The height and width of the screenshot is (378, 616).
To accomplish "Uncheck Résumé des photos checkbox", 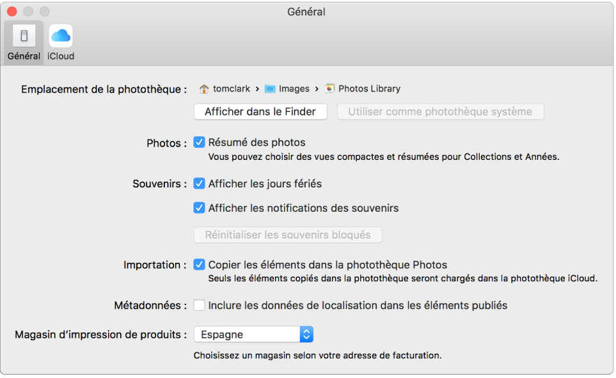I will tap(200, 143).
